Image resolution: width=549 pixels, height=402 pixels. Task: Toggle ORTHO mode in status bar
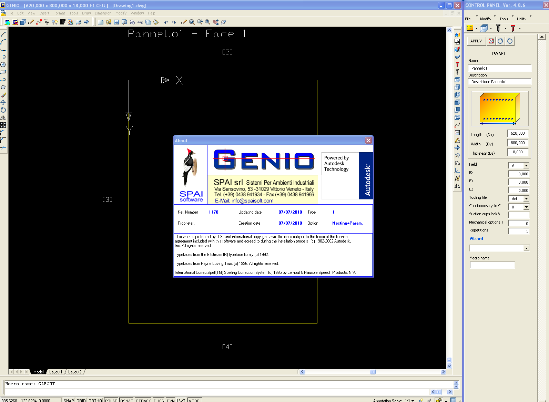pos(95,400)
